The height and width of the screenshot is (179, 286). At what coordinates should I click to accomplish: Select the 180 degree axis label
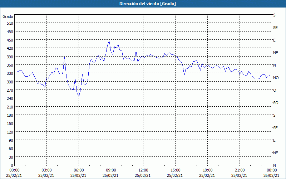pyautogui.click(x=10, y=115)
